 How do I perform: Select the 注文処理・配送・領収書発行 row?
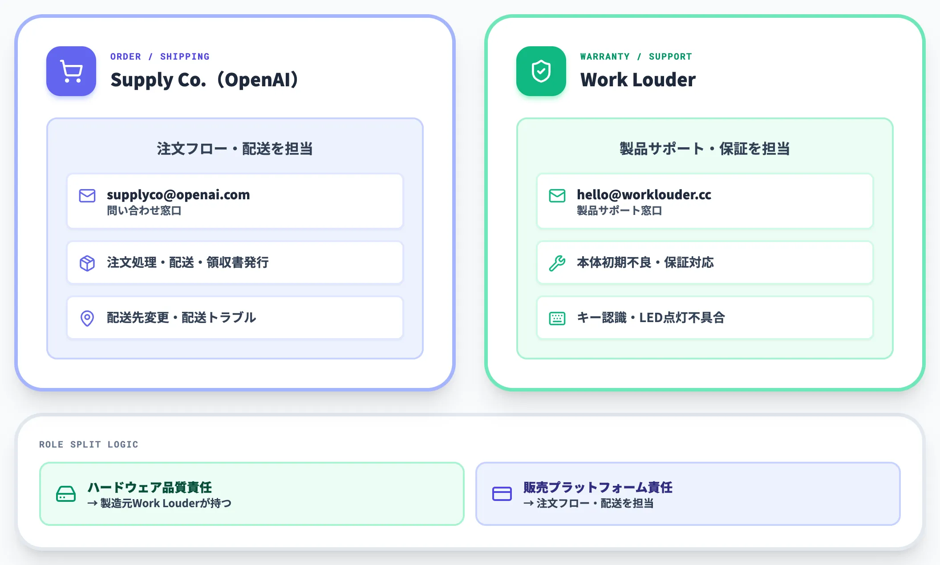[235, 262]
